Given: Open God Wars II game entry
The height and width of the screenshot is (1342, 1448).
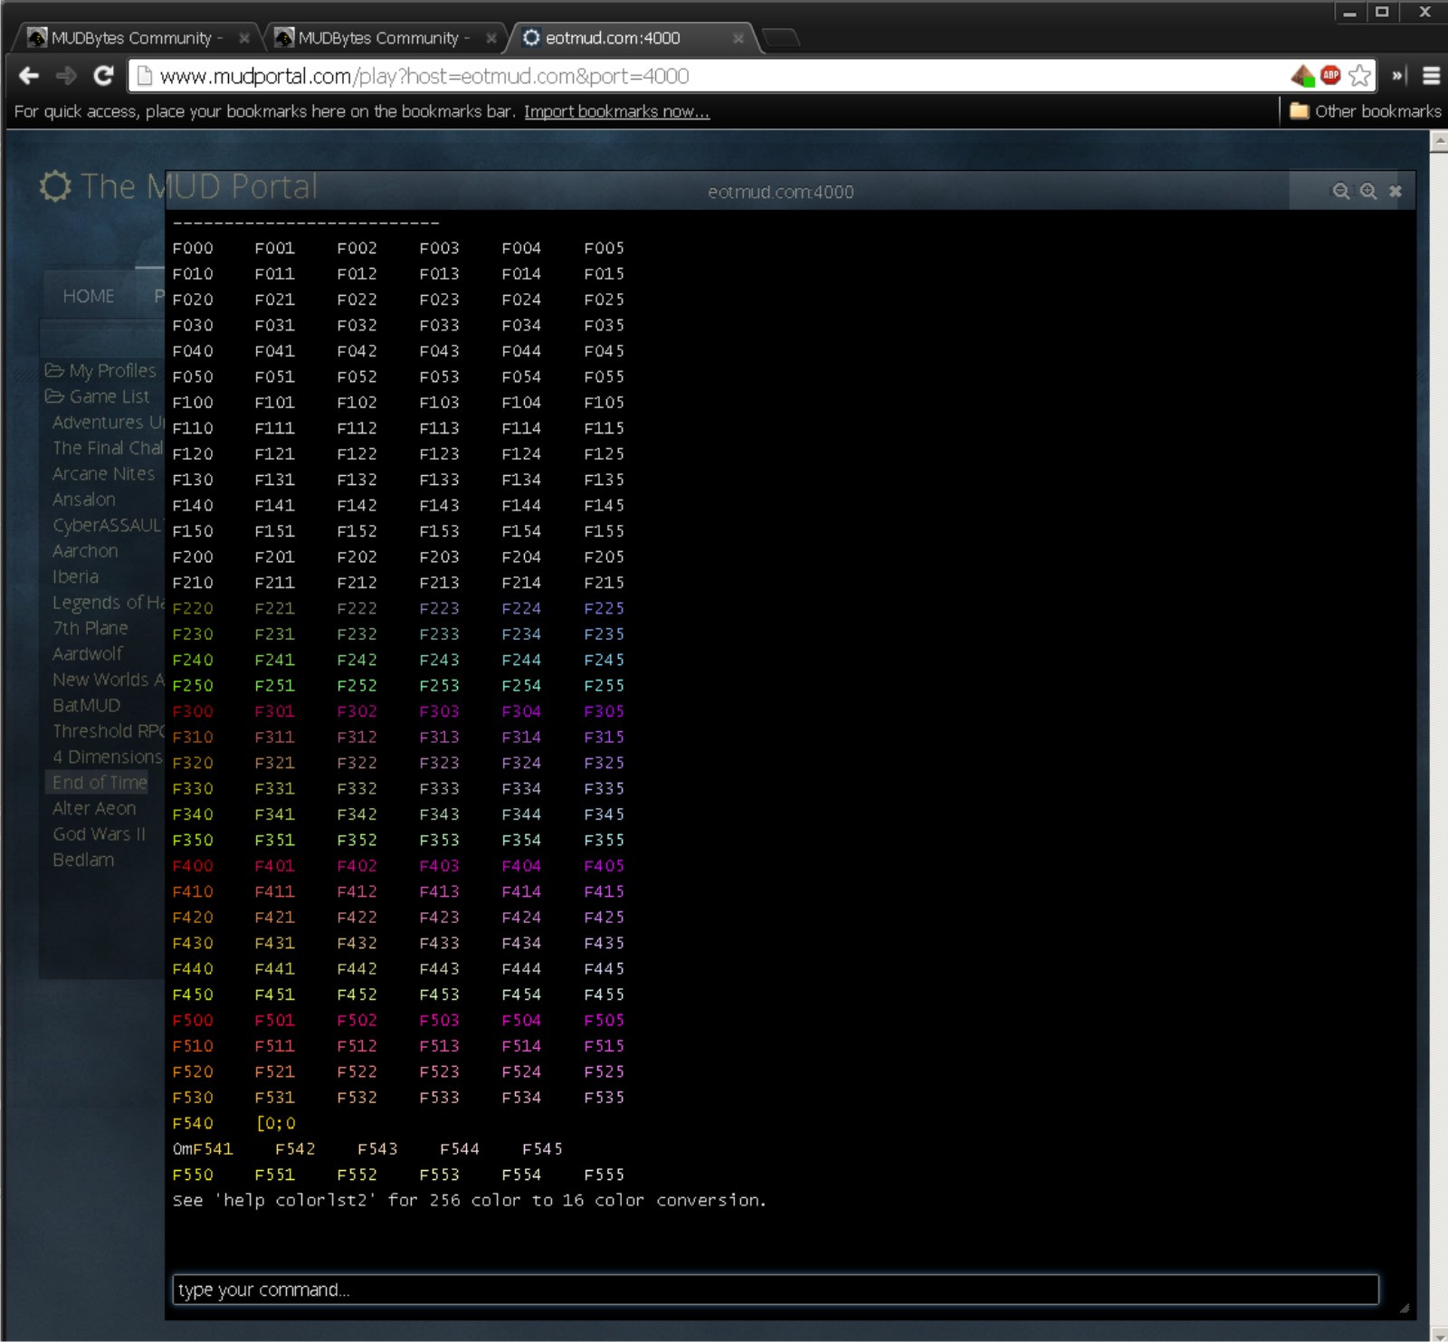Looking at the screenshot, I should (x=99, y=834).
